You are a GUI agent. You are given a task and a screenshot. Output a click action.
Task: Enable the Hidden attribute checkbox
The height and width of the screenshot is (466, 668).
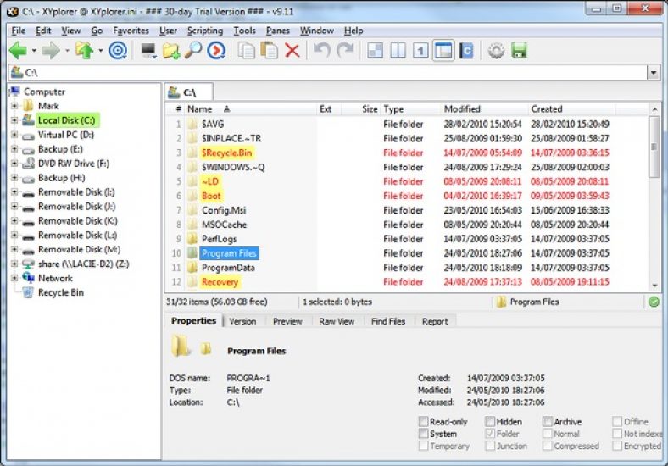coord(491,422)
